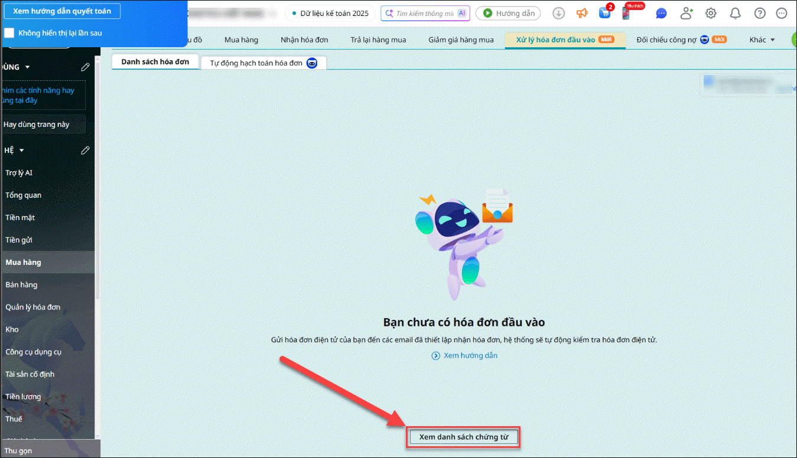Screen dimensions: 797x458
Task: Switch to 'Tự động hạch toán hóa đơn' sub-tab
Action: [x=264, y=63]
